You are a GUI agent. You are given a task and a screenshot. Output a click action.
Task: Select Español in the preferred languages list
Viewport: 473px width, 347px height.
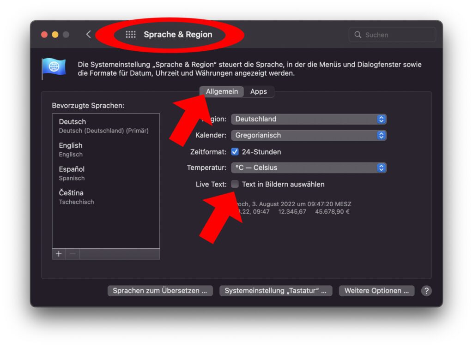coord(72,173)
